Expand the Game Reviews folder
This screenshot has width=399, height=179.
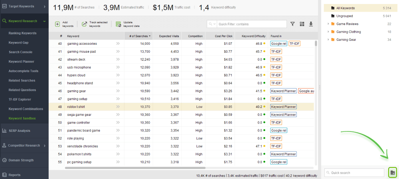click(x=328, y=24)
